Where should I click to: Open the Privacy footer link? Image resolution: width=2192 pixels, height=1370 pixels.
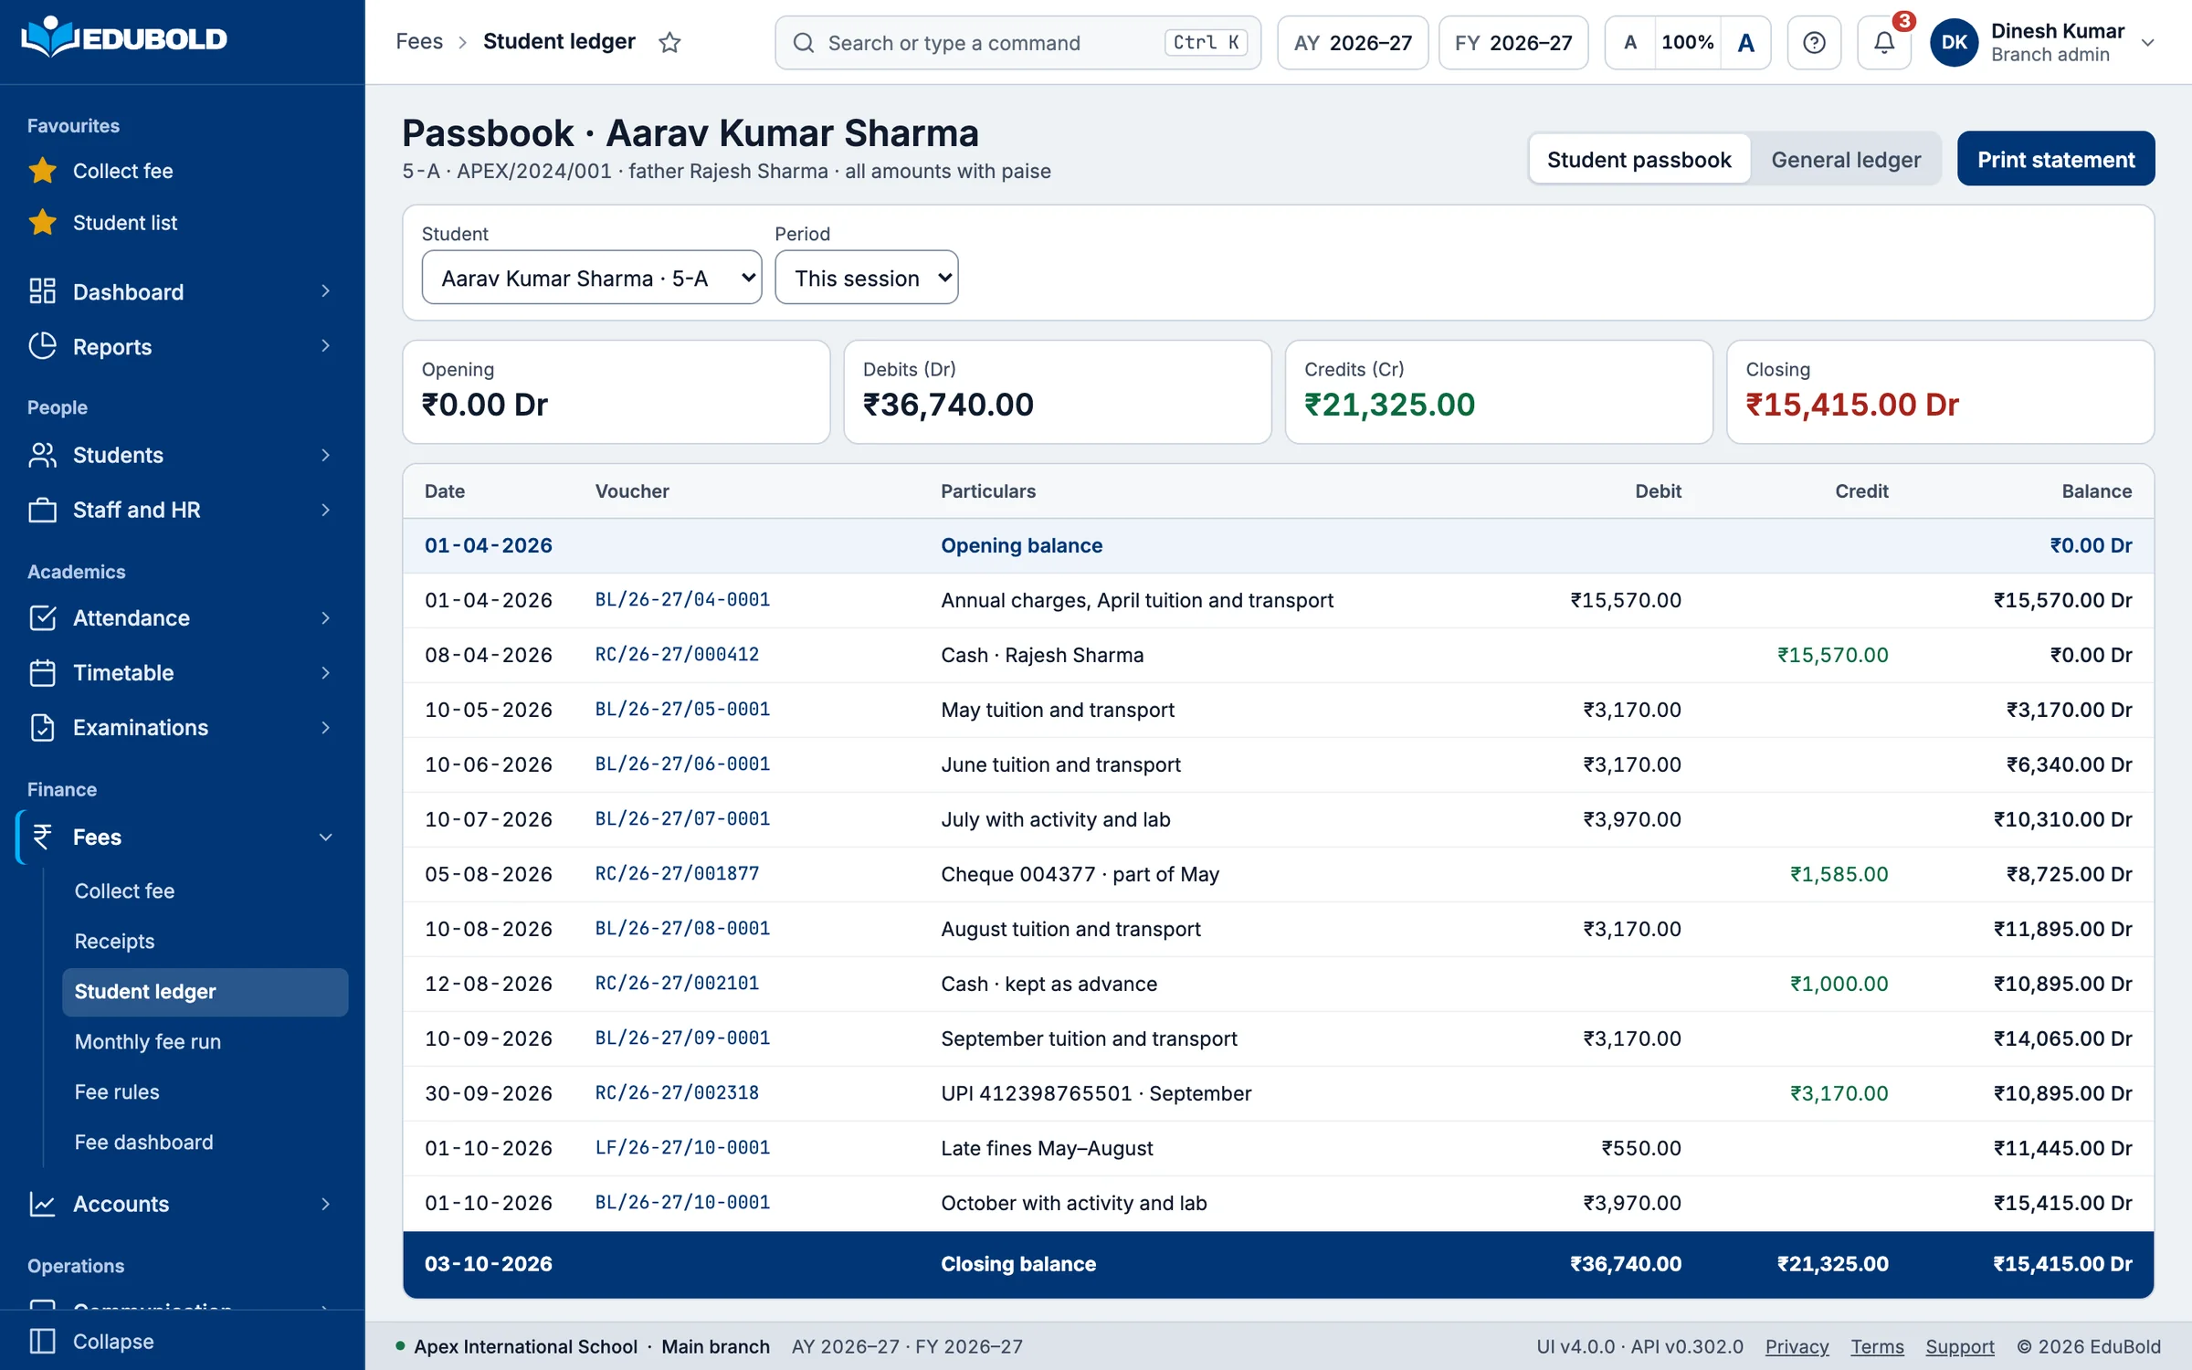coord(1797,1346)
